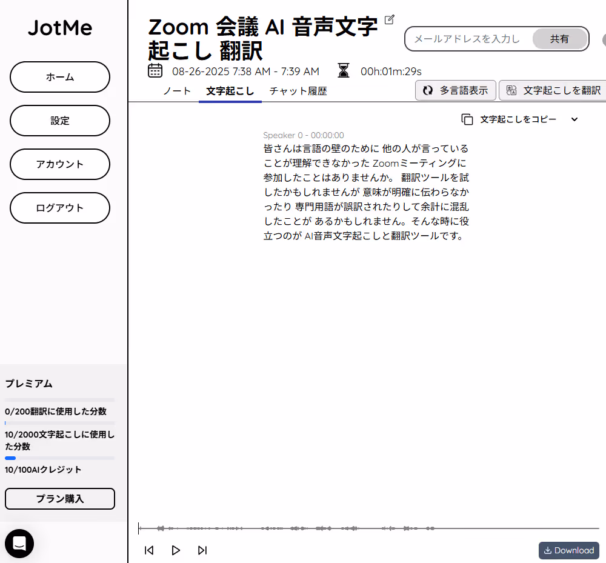Screen dimensions: 606x563
Task: Click the 多言語表示 button
Action: click(x=456, y=90)
